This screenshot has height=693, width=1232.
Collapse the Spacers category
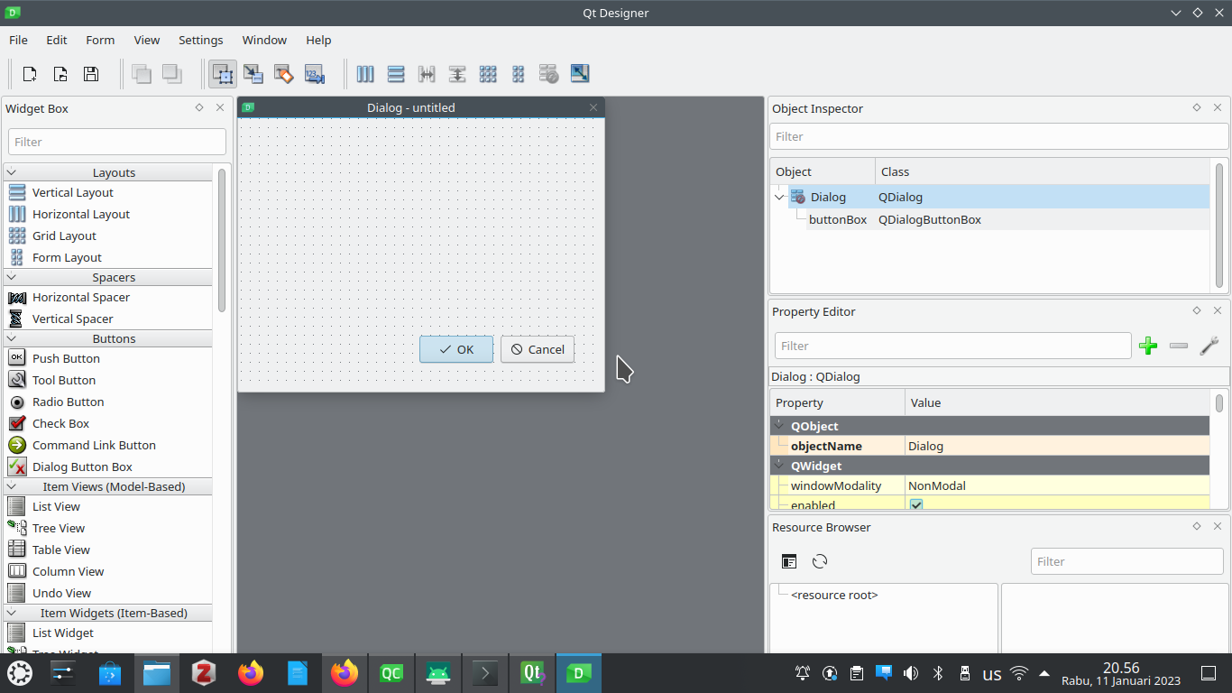point(12,277)
